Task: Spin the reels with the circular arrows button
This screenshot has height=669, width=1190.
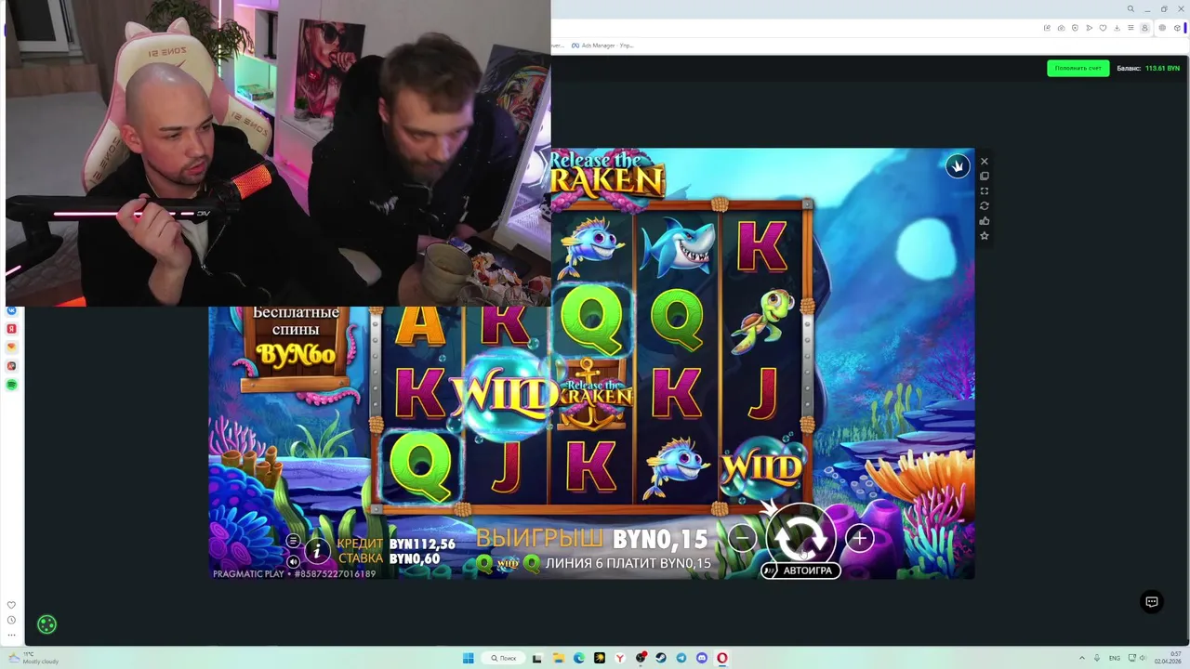Action: pyautogui.click(x=800, y=536)
